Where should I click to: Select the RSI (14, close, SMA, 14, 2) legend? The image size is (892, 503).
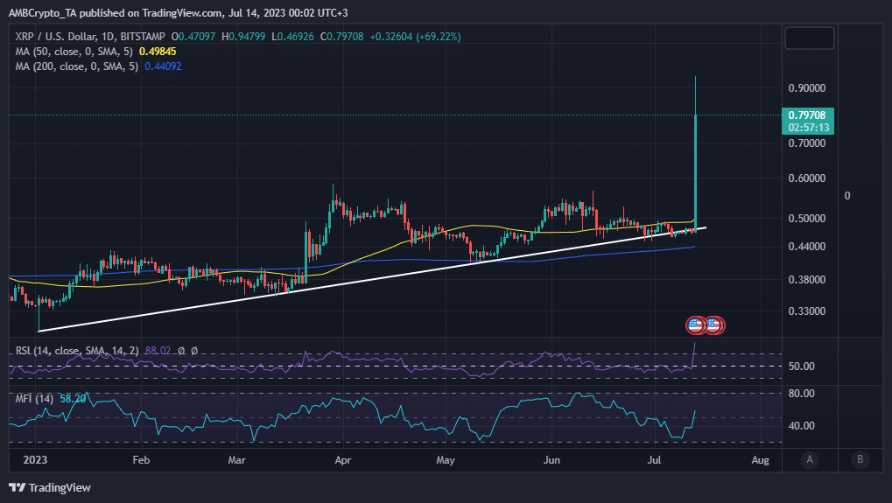click(x=77, y=351)
